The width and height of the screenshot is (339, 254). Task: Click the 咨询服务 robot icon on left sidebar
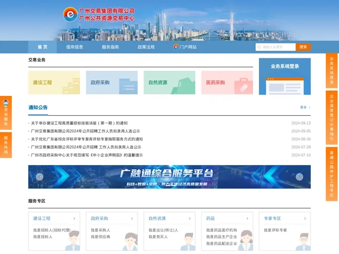[6, 103]
